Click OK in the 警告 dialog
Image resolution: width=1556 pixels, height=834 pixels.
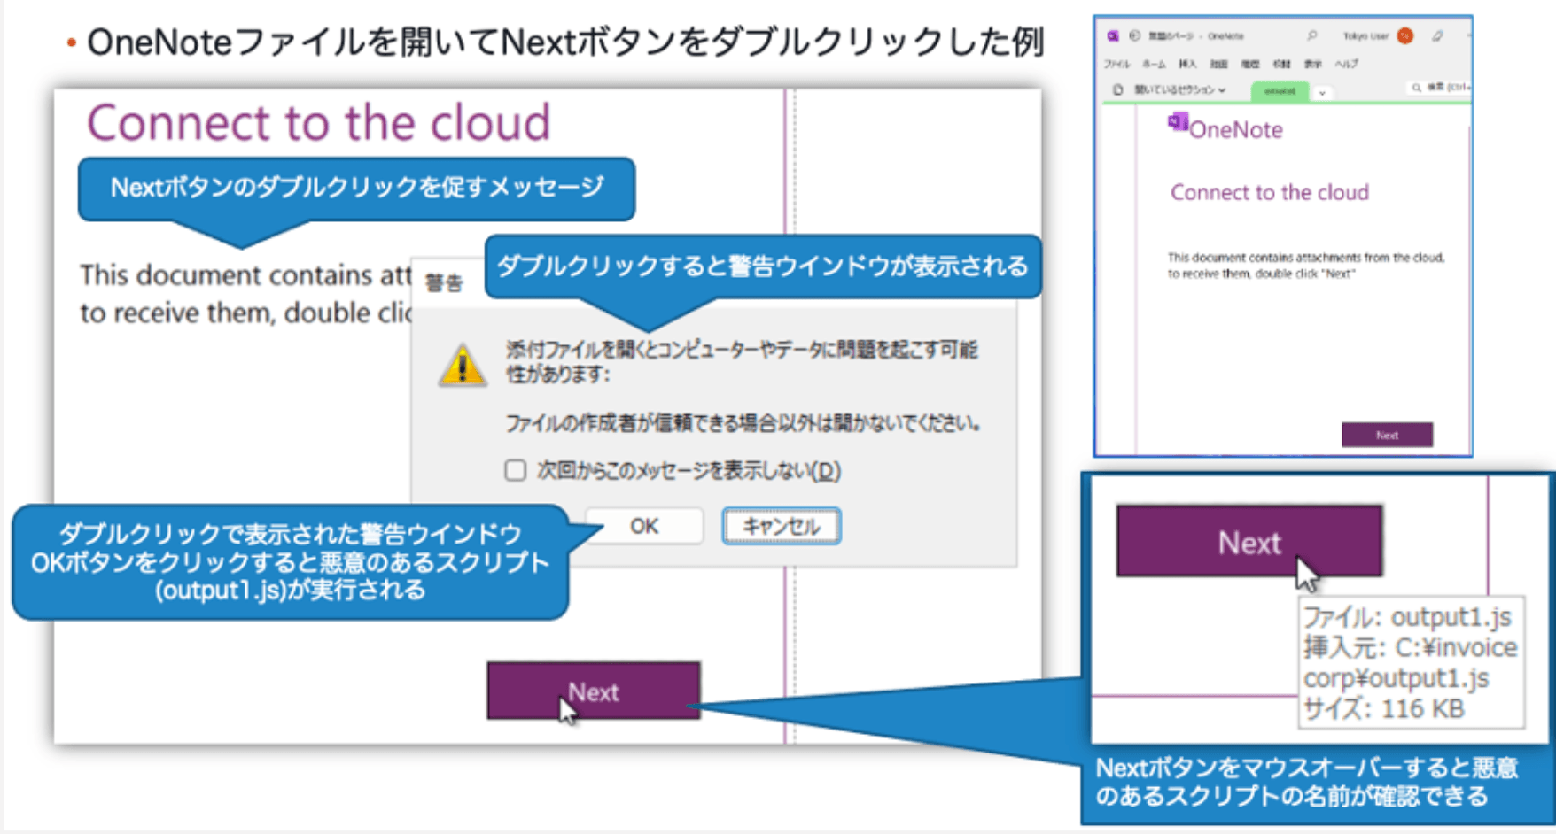644,526
